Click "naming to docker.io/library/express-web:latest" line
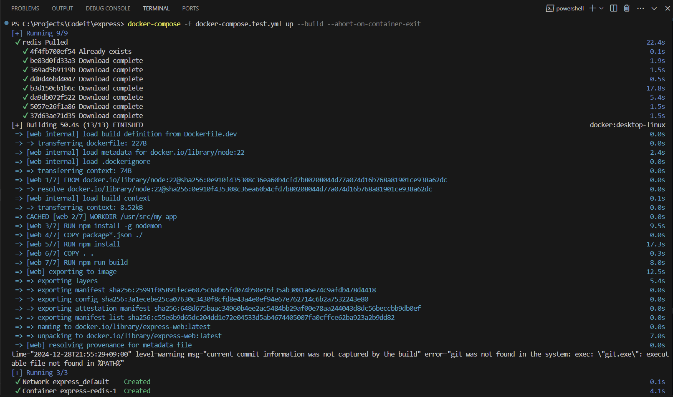The width and height of the screenshot is (673, 397). coord(113,327)
